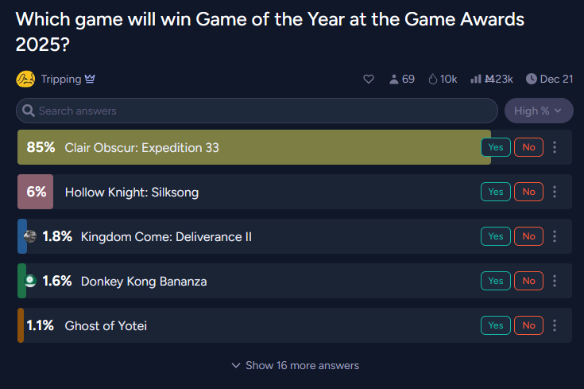Bet Yes on Kingdom Come: Deliverance II

point(496,236)
